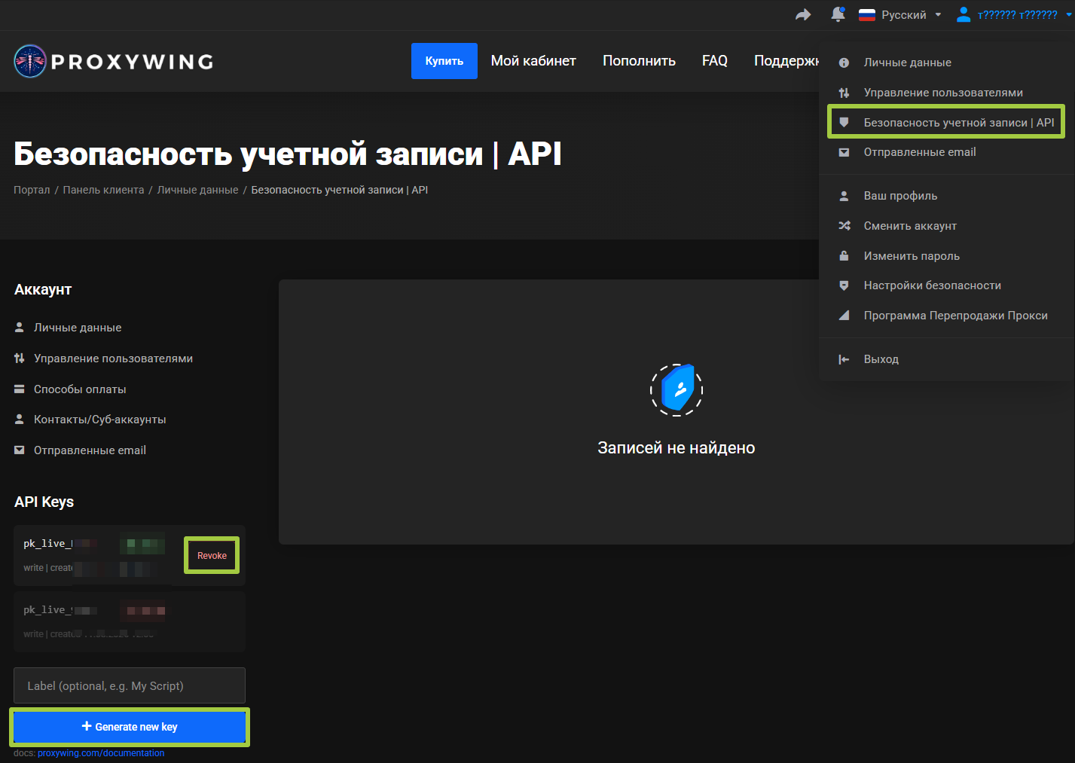The height and width of the screenshot is (763, 1075).
Task: Click the share arrow icon in top bar
Action: point(803,14)
